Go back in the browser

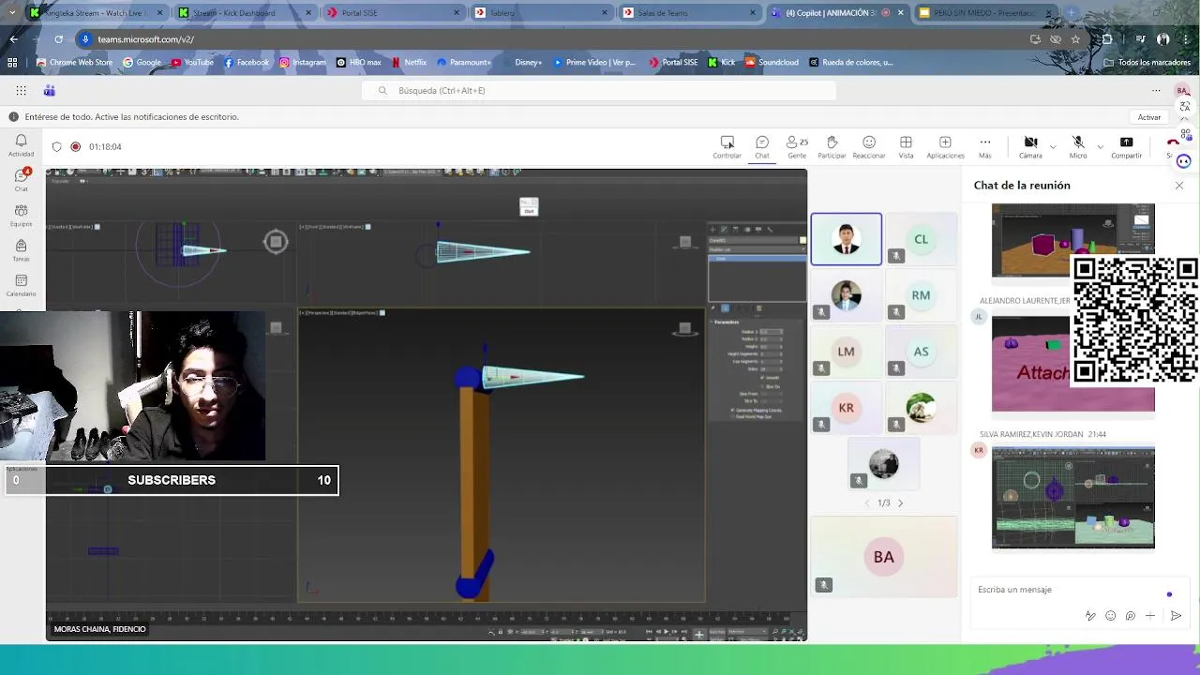click(14, 39)
